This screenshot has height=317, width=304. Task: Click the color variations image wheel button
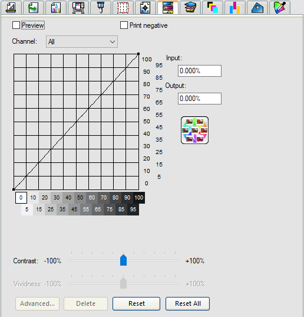click(x=194, y=130)
